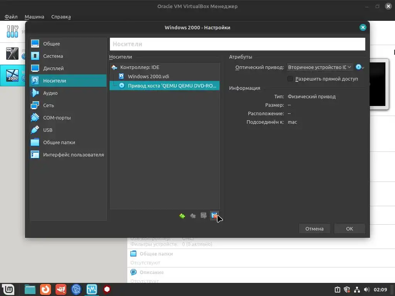Open the Оптический привод port dropdown
This screenshot has width=395, height=296.
click(x=320, y=67)
